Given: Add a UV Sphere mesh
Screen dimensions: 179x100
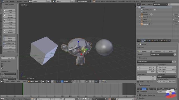Looking at the screenshot, I should pyautogui.click(x=9, y=17).
